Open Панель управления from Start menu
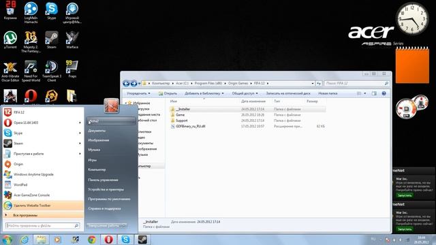This screenshot has height=245, width=436. (x=103, y=180)
